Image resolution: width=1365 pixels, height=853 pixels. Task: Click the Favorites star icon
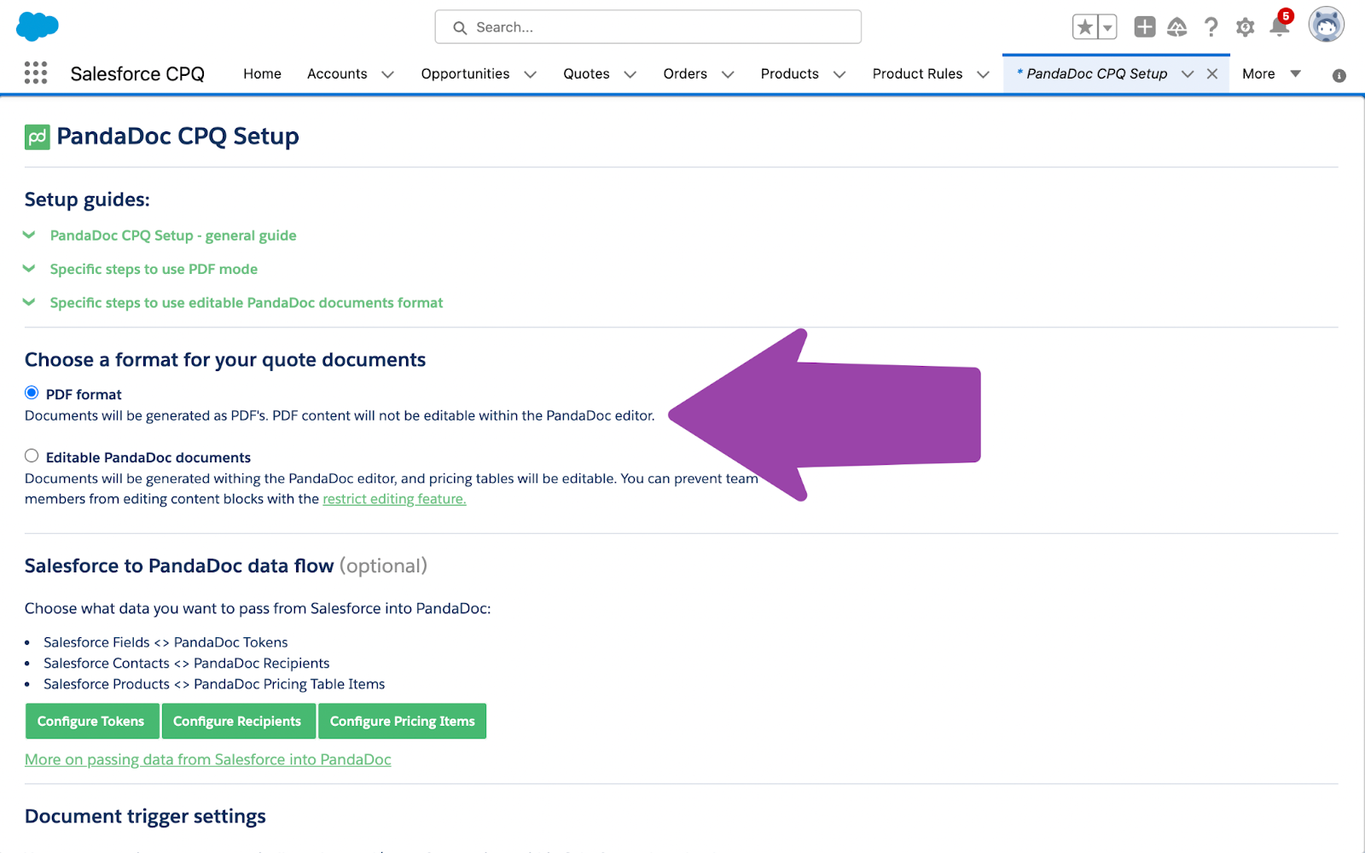click(x=1085, y=27)
